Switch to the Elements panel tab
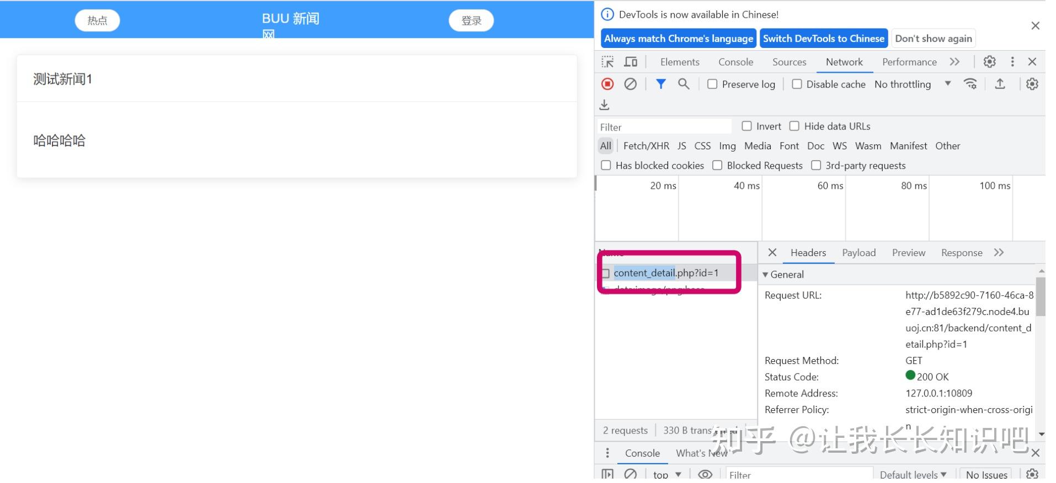Viewport: 1056px width, 483px height. (x=680, y=62)
